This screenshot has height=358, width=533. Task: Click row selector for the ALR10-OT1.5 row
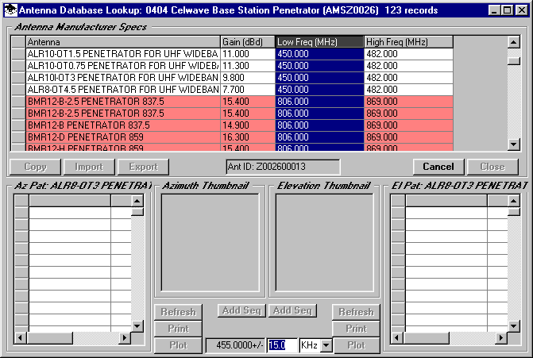(x=18, y=54)
